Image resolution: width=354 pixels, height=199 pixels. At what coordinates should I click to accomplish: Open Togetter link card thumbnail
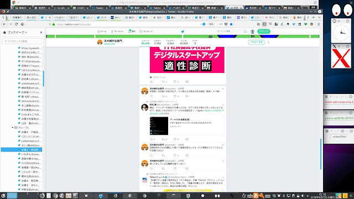point(159,126)
